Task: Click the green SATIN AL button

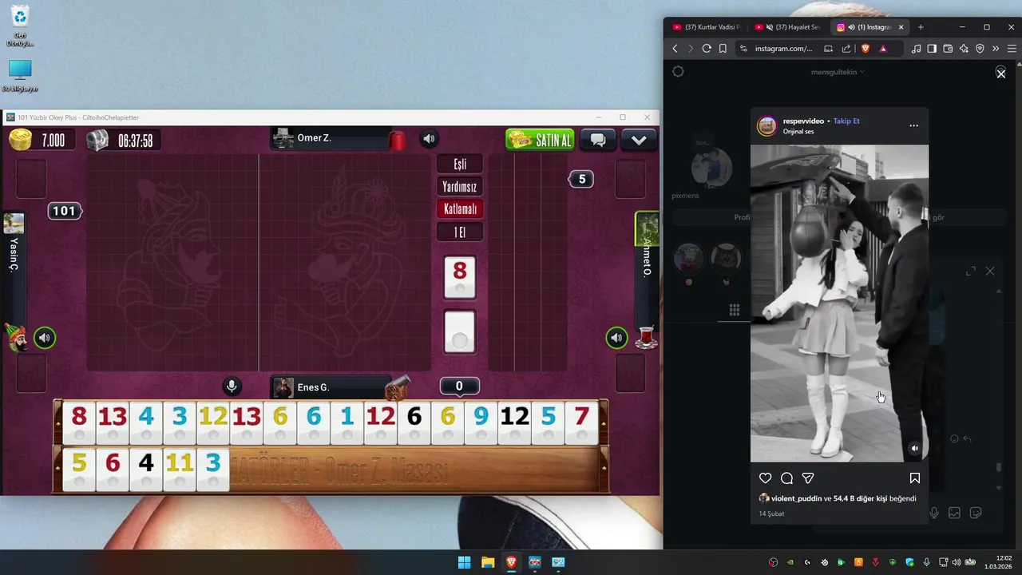Action: [541, 140]
